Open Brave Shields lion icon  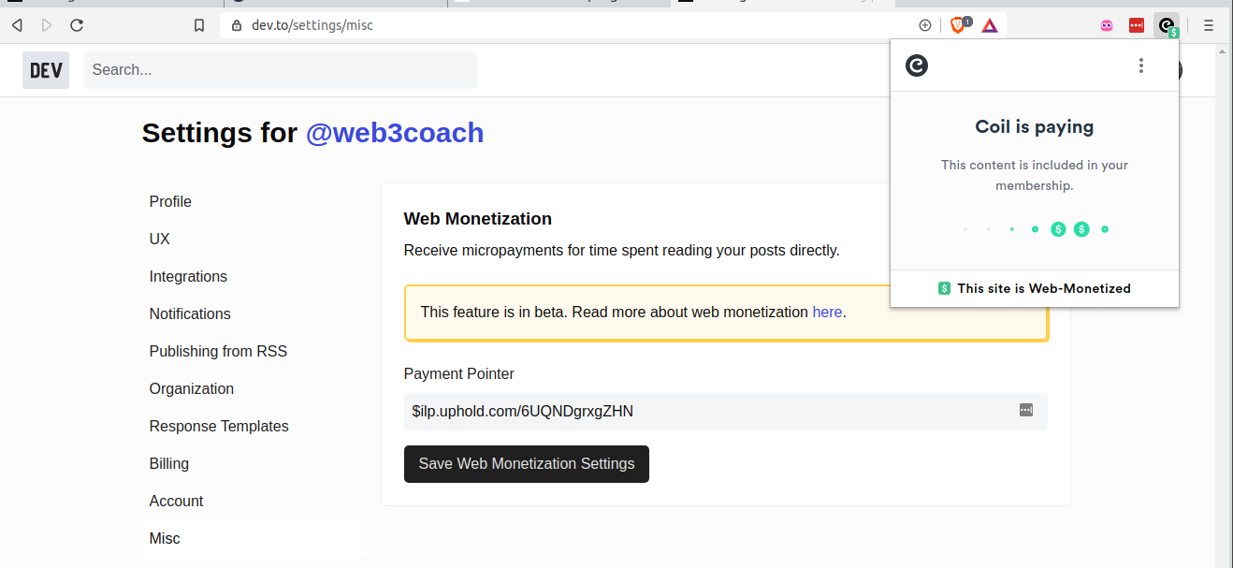[958, 25]
